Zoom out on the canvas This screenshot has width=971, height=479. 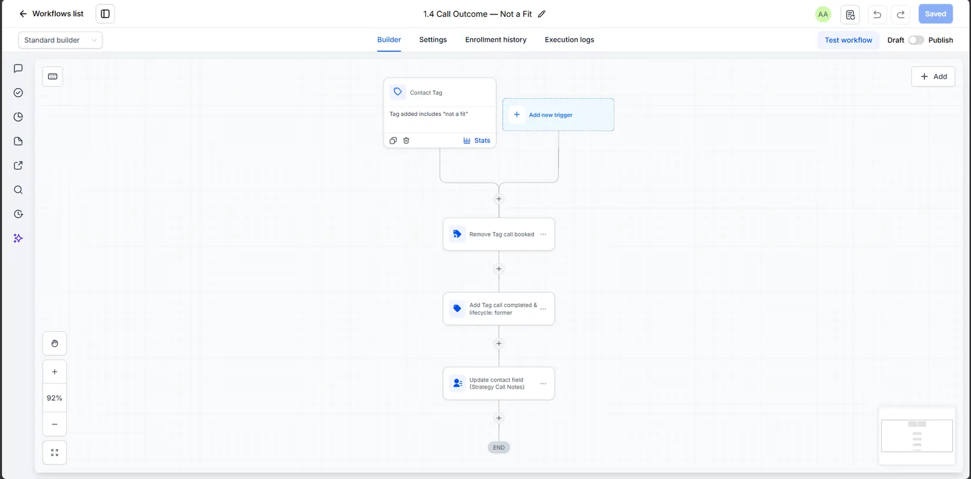click(x=55, y=424)
